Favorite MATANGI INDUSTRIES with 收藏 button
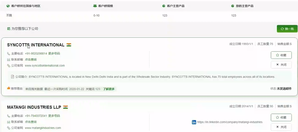The width and height of the screenshot is (298, 132). point(281,117)
